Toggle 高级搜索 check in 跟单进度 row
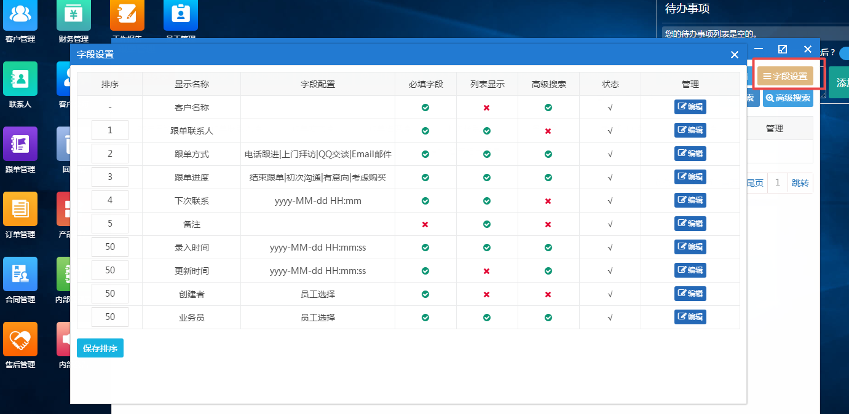 coord(548,178)
